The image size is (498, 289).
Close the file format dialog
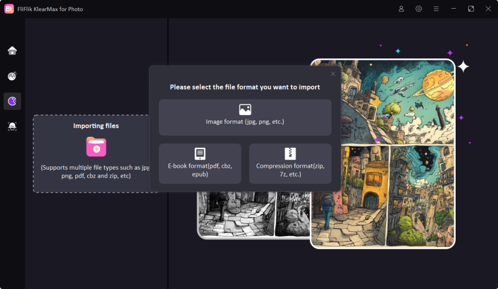(x=333, y=74)
